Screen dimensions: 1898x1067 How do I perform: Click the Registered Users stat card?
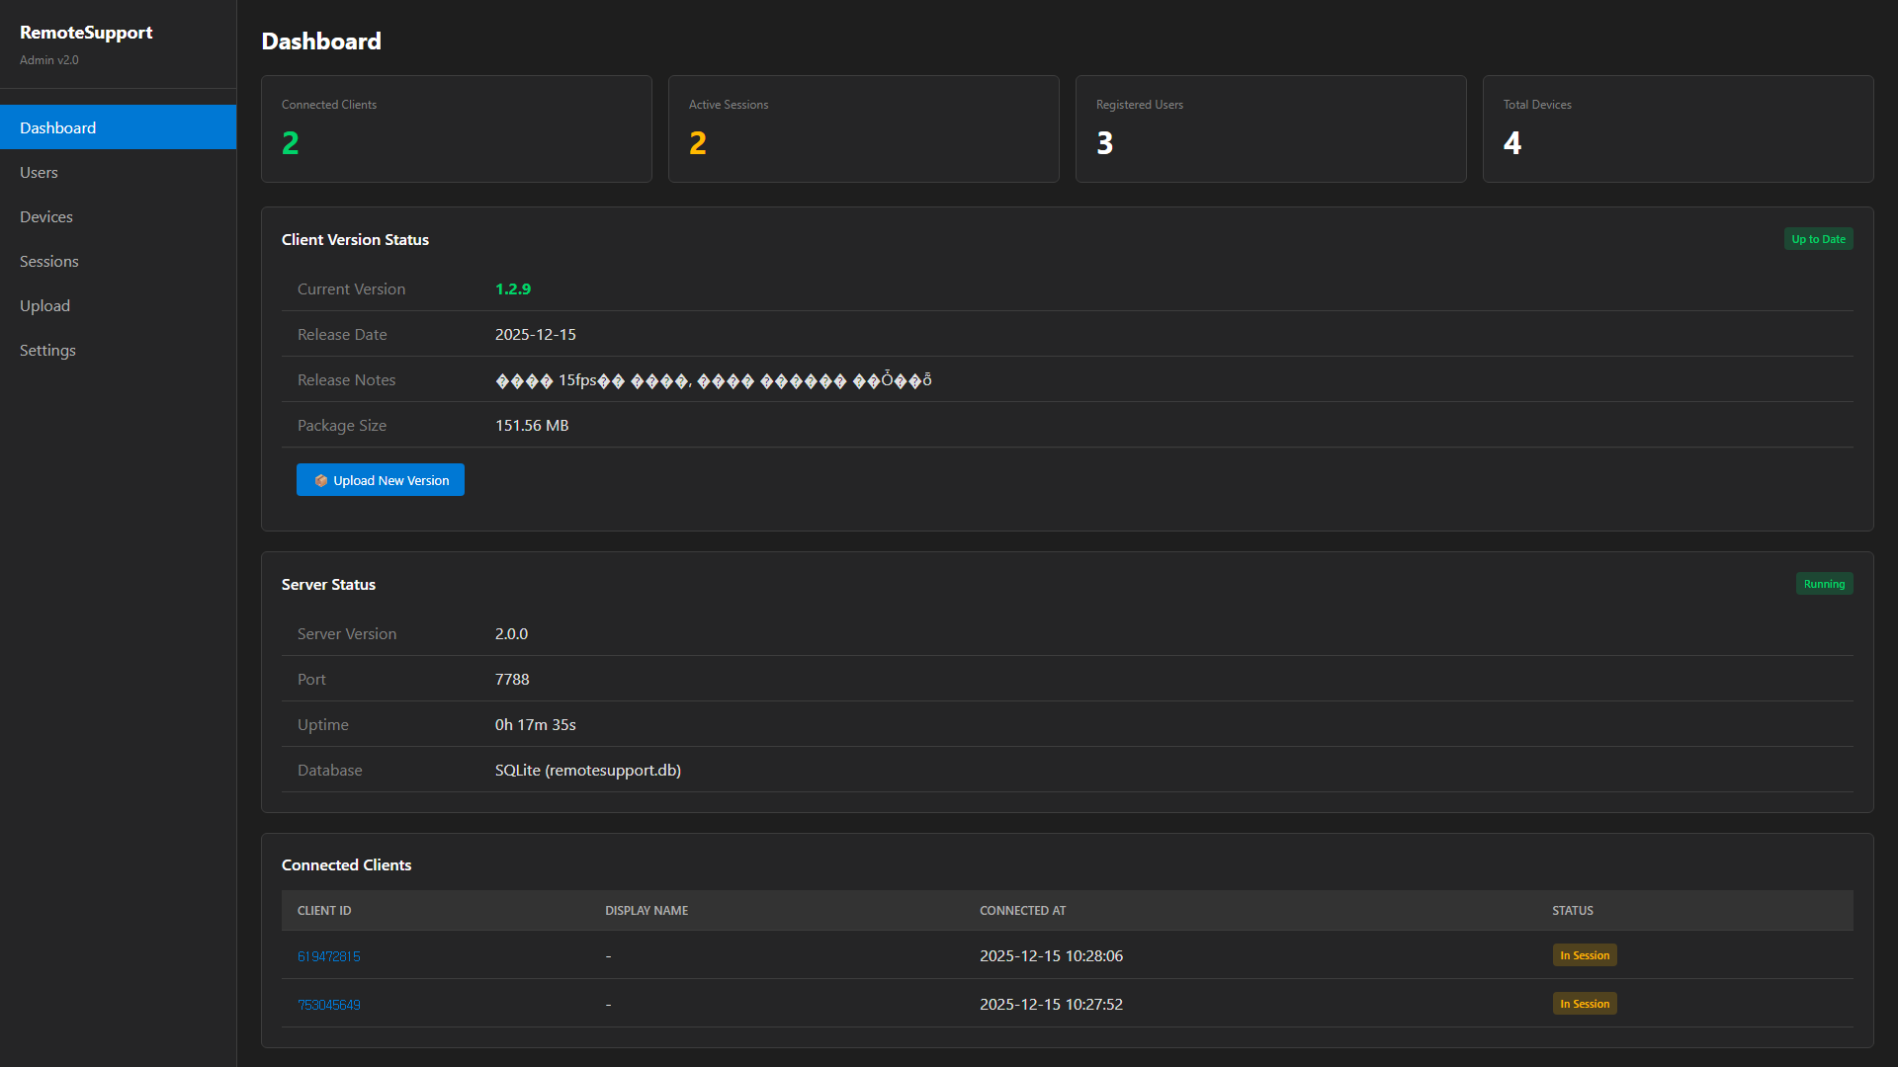[1270, 129]
